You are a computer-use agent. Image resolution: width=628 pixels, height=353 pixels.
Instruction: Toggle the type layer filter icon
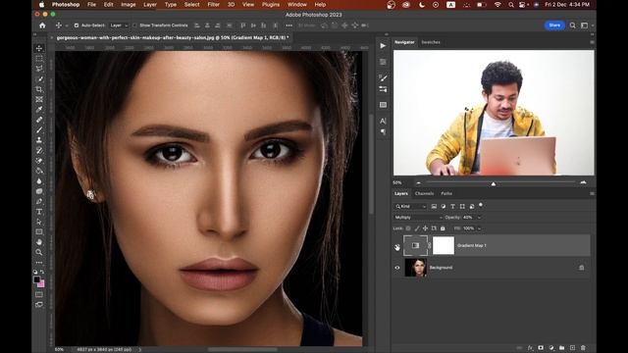coord(452,206)
